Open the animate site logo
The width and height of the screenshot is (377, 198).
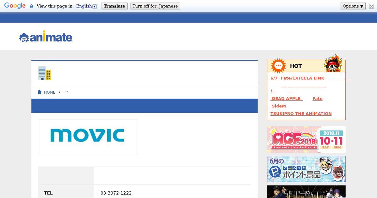[46, 37]
